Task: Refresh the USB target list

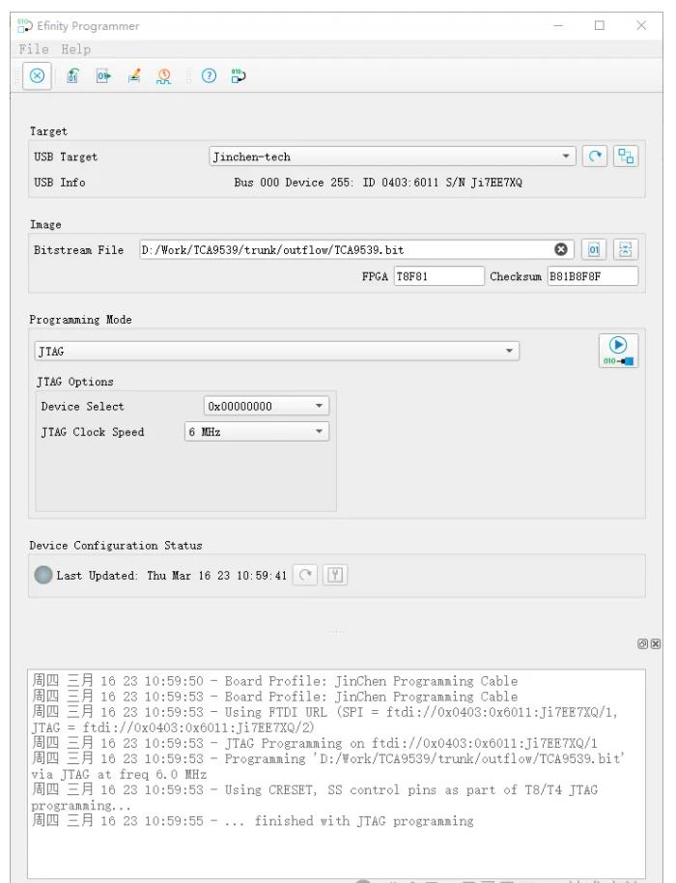Action: tap(595, 156)
